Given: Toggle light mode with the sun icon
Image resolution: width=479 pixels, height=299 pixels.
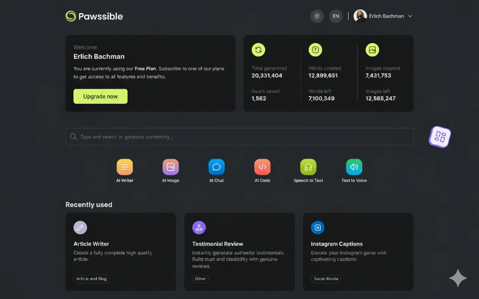Looking at the screenshot, I should [x=317, y=16].
